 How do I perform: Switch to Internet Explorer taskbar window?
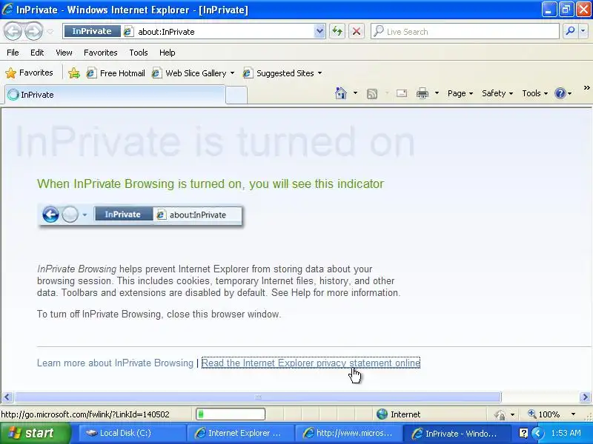(240, 433)
